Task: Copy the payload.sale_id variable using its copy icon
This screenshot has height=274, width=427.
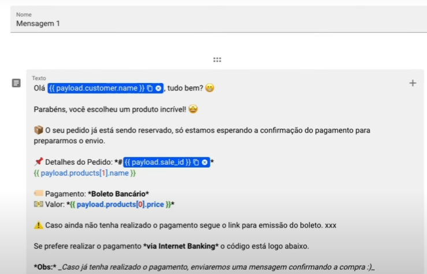Action: (196, 163)
